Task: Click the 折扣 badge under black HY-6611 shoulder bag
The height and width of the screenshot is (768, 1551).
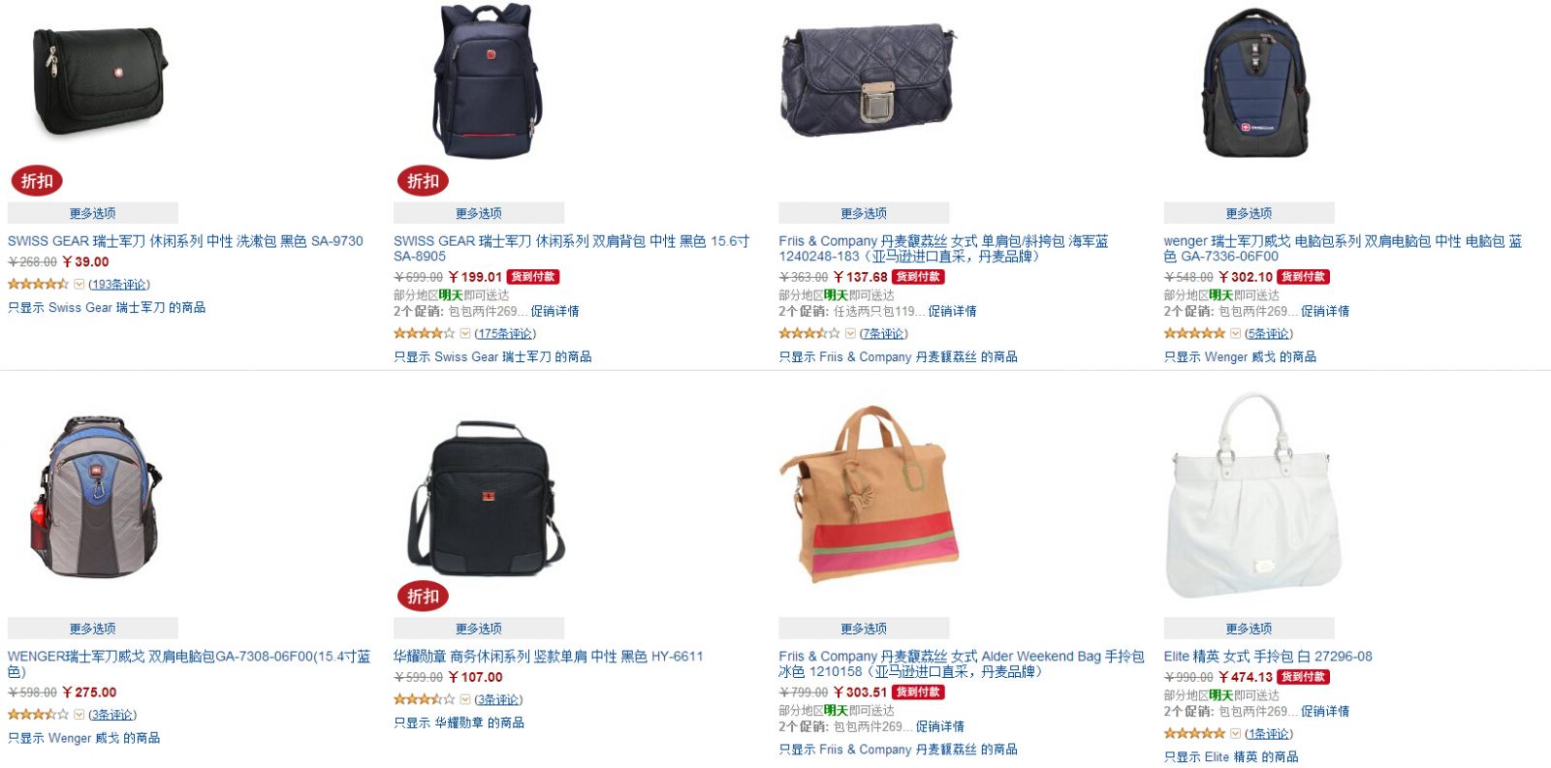Action: pyautogui.click(x=423, y=596)
